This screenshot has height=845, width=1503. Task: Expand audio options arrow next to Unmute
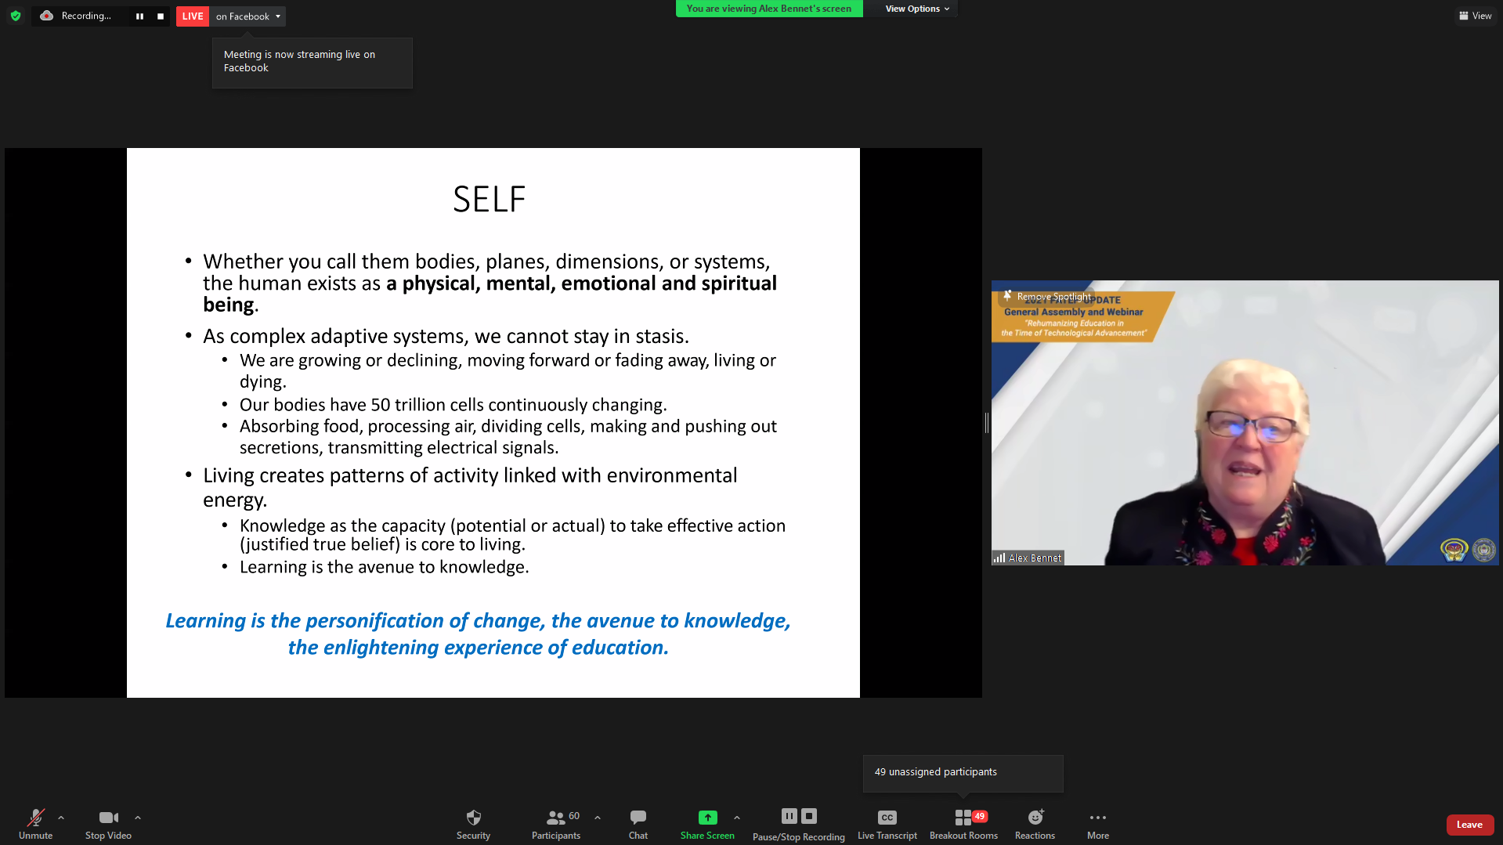click(61, 818)
